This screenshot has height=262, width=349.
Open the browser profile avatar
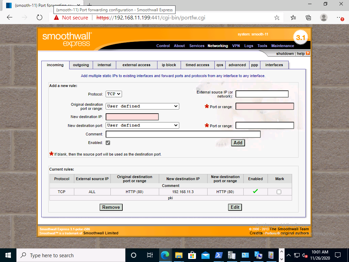324,17
